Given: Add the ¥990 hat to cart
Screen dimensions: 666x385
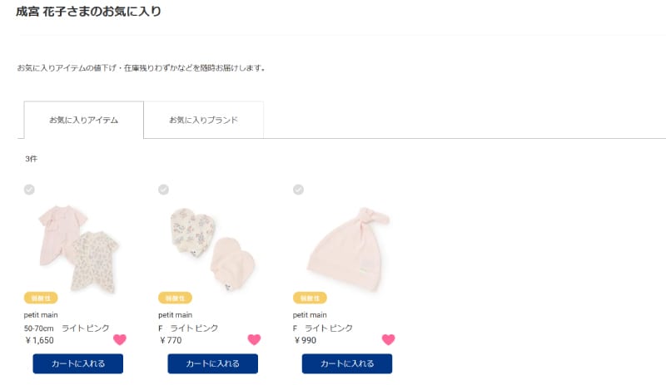Looking at the screenshot, I should pos(347,363).
